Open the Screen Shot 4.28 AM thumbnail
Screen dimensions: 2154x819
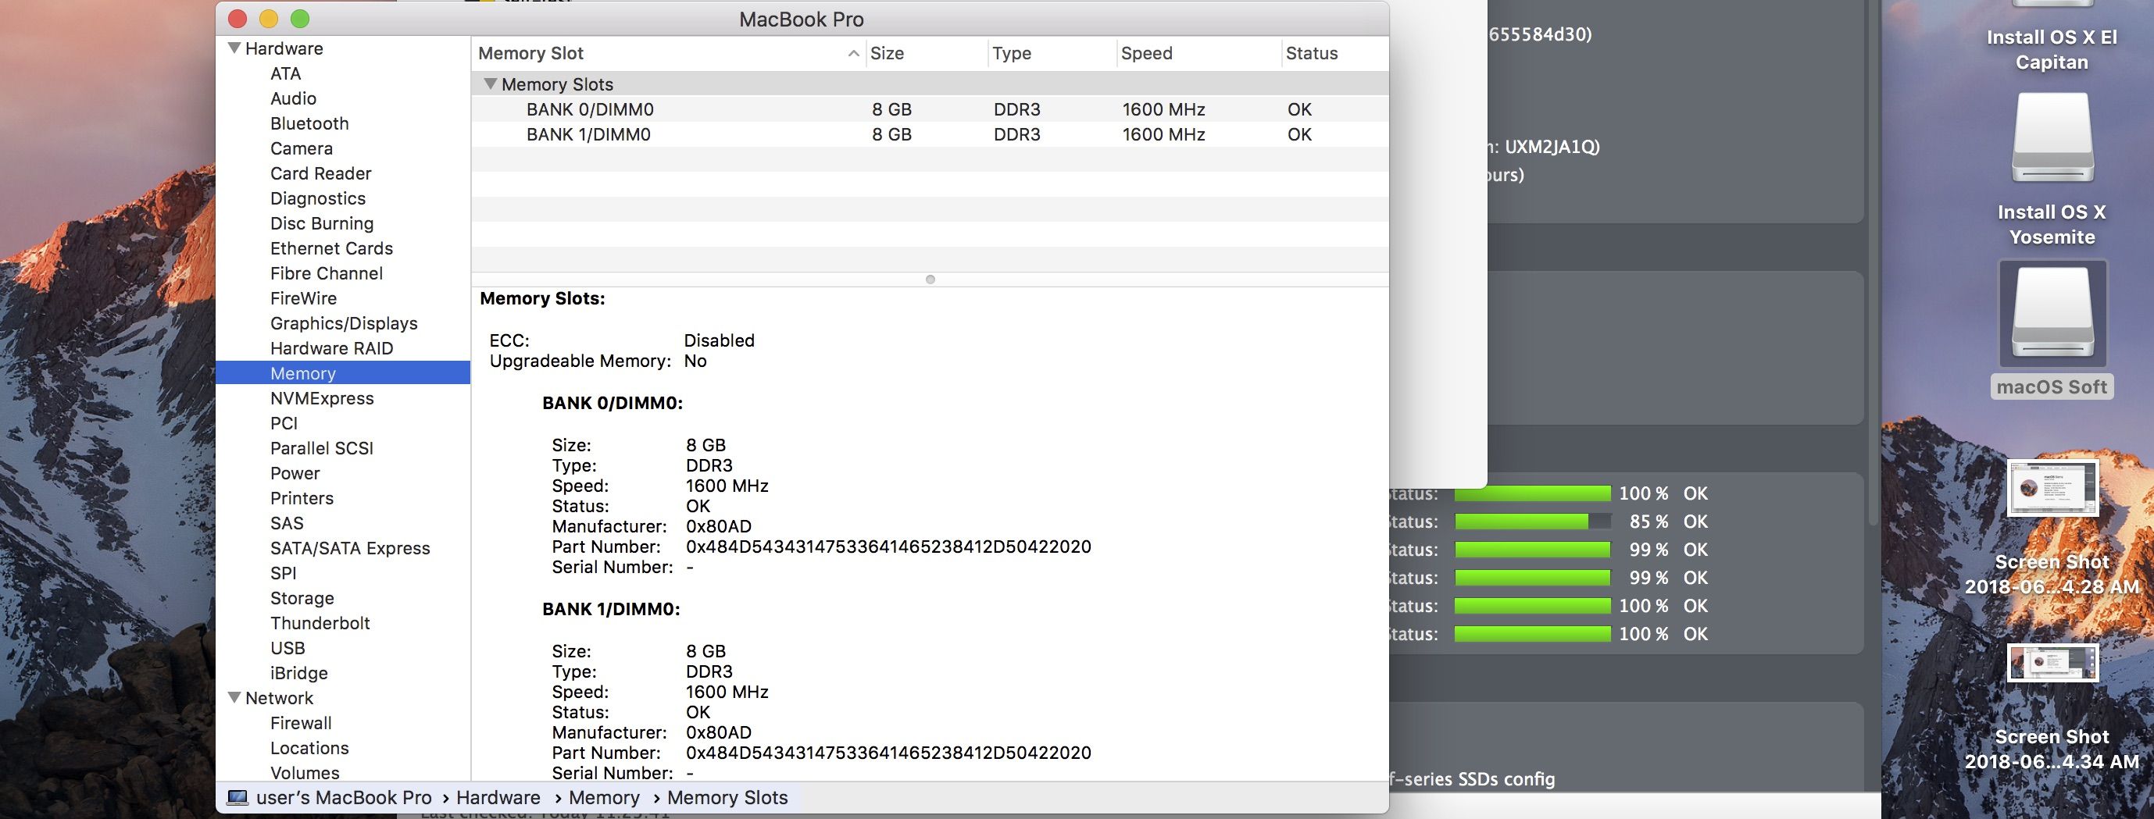2052,488
